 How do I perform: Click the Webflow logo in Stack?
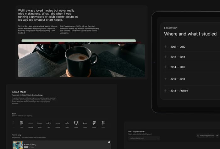coord(30,123)
